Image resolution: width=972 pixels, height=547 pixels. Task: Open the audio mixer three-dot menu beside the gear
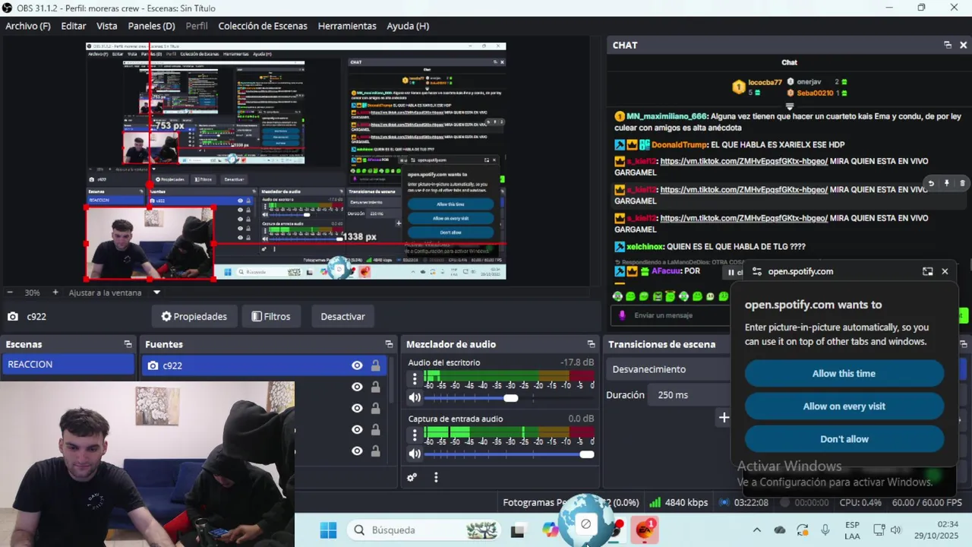point(436,478)
